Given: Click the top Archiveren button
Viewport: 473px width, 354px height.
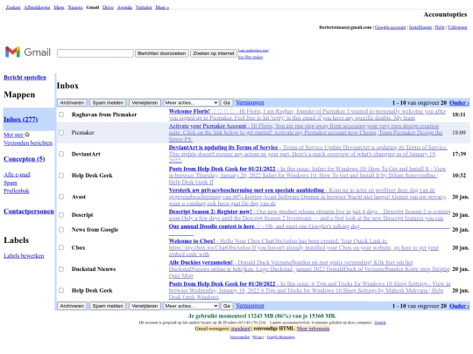Looking at the screenshot, I should click(x=72, y=102).
